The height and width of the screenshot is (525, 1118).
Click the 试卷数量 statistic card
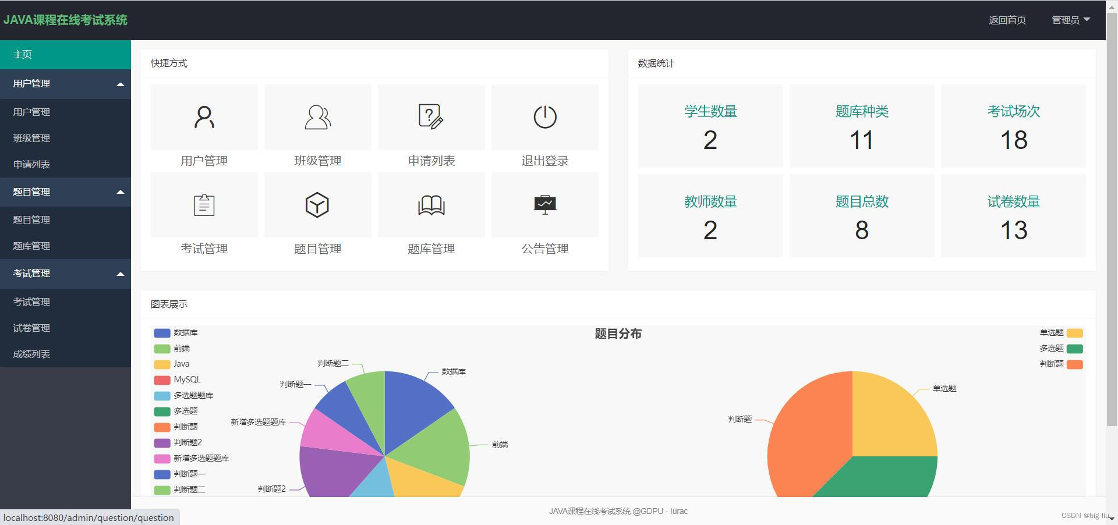point(1013,216)
